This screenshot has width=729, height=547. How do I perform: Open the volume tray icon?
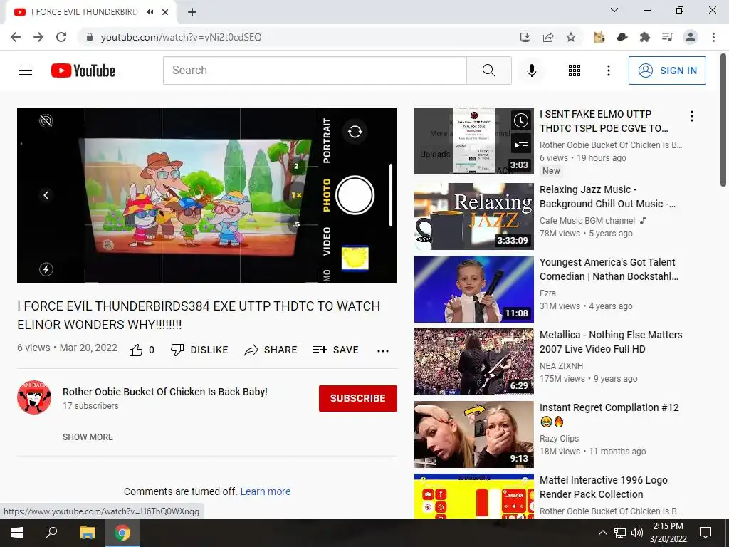[636, 533]
